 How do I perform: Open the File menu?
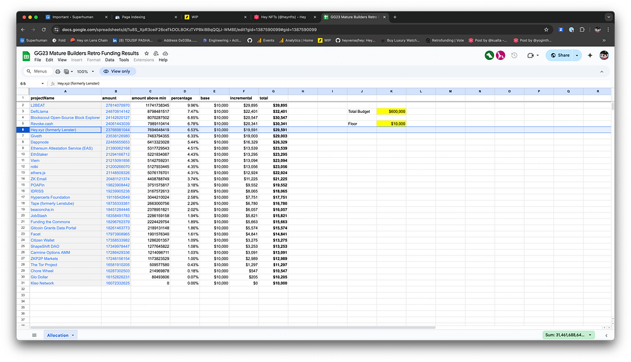tap(38, 60)
